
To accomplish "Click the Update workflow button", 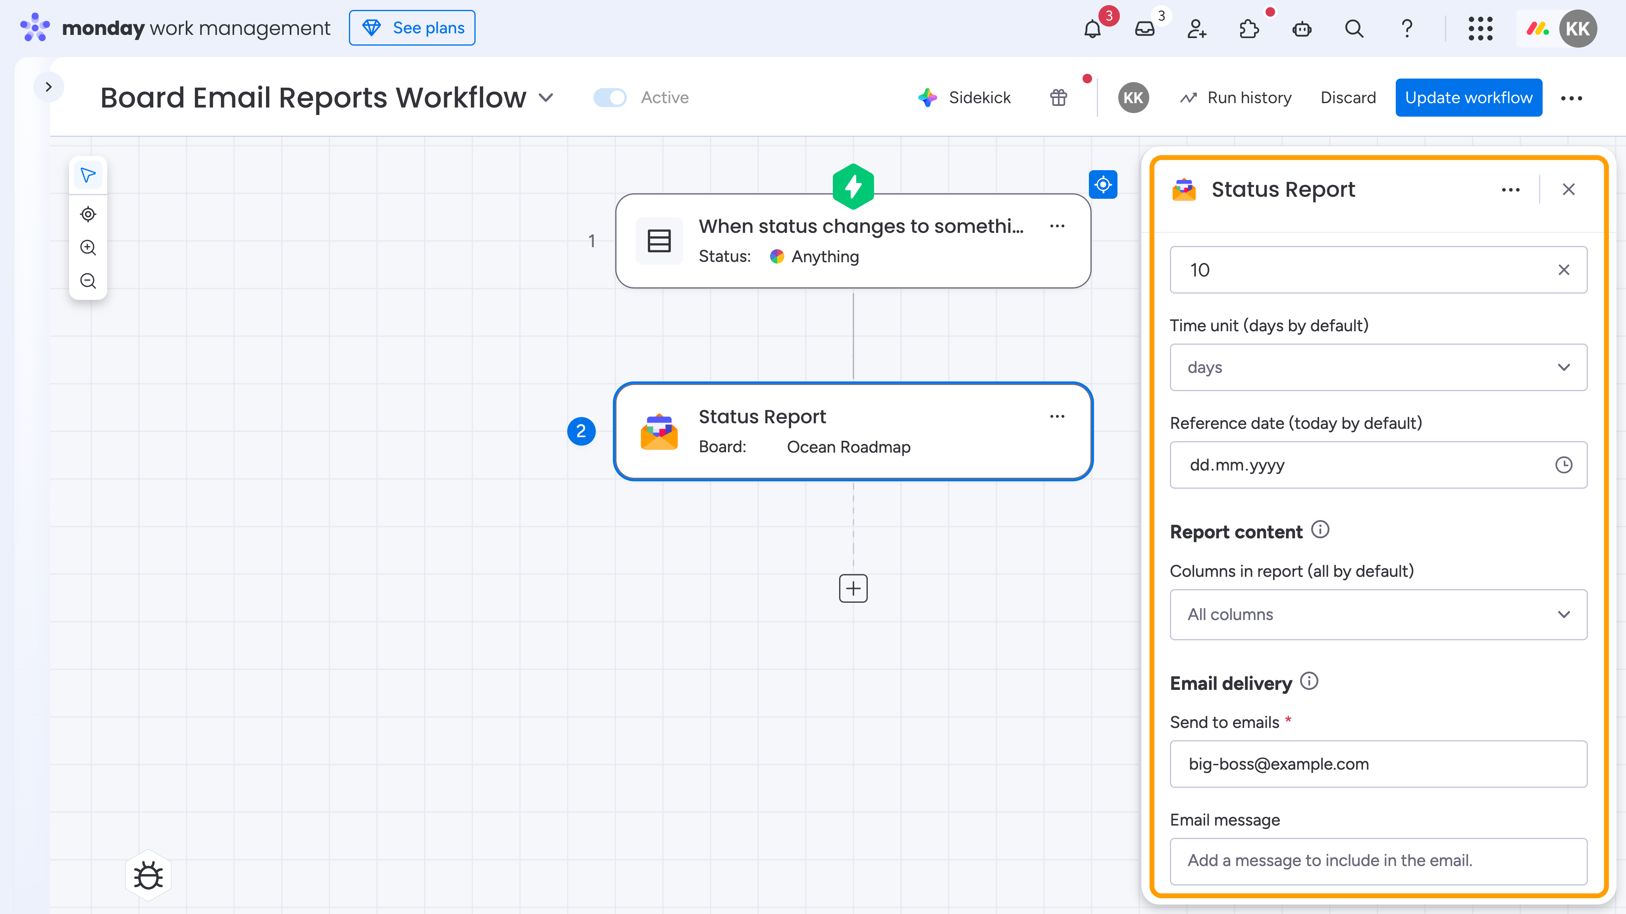I will pos(1468,98).
